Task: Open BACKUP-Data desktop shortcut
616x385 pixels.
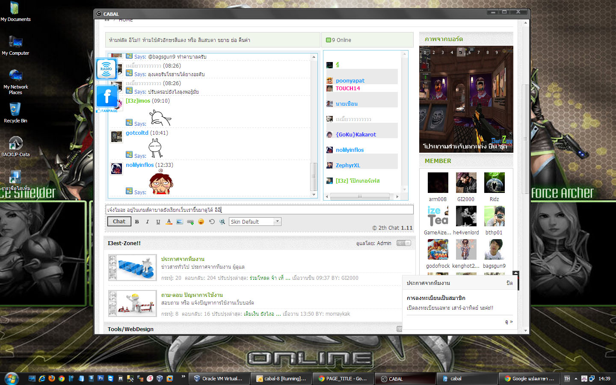Action: tap(15, 147)
